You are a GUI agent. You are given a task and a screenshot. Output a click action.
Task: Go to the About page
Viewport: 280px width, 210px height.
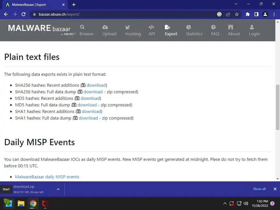pyautogui.click(x=234, y=30)
